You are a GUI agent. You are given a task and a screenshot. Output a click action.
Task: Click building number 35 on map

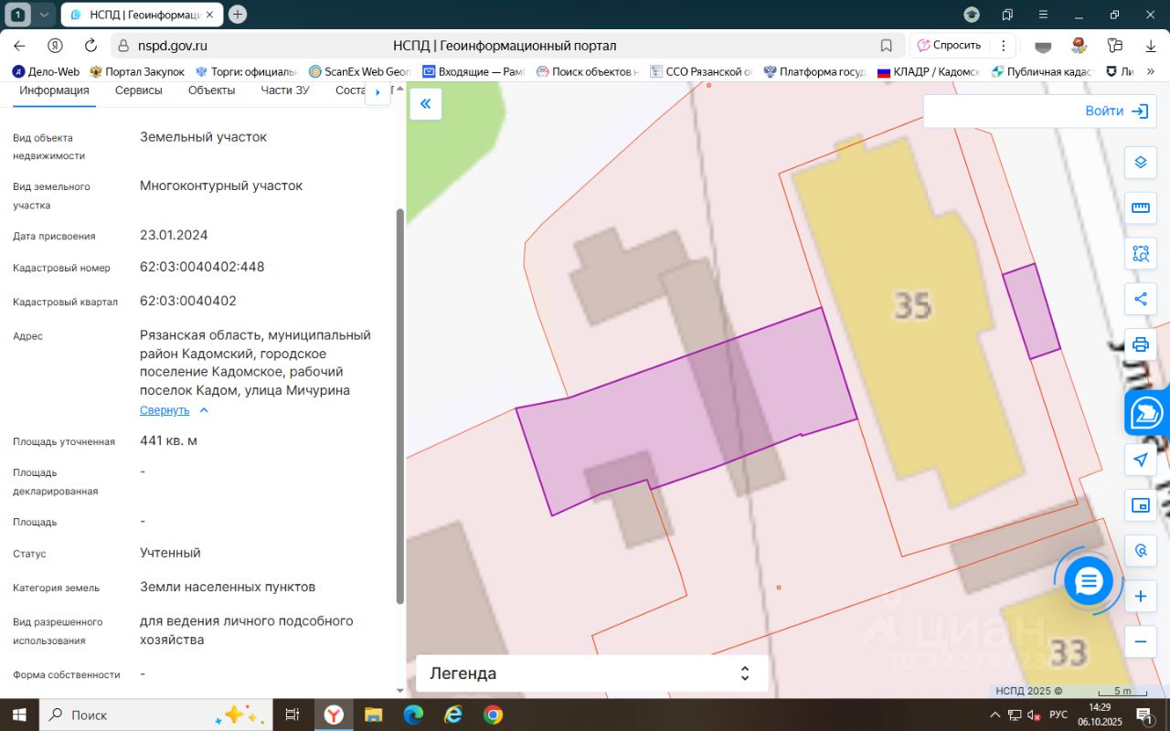pyautogui.click(x=912, y=304)
